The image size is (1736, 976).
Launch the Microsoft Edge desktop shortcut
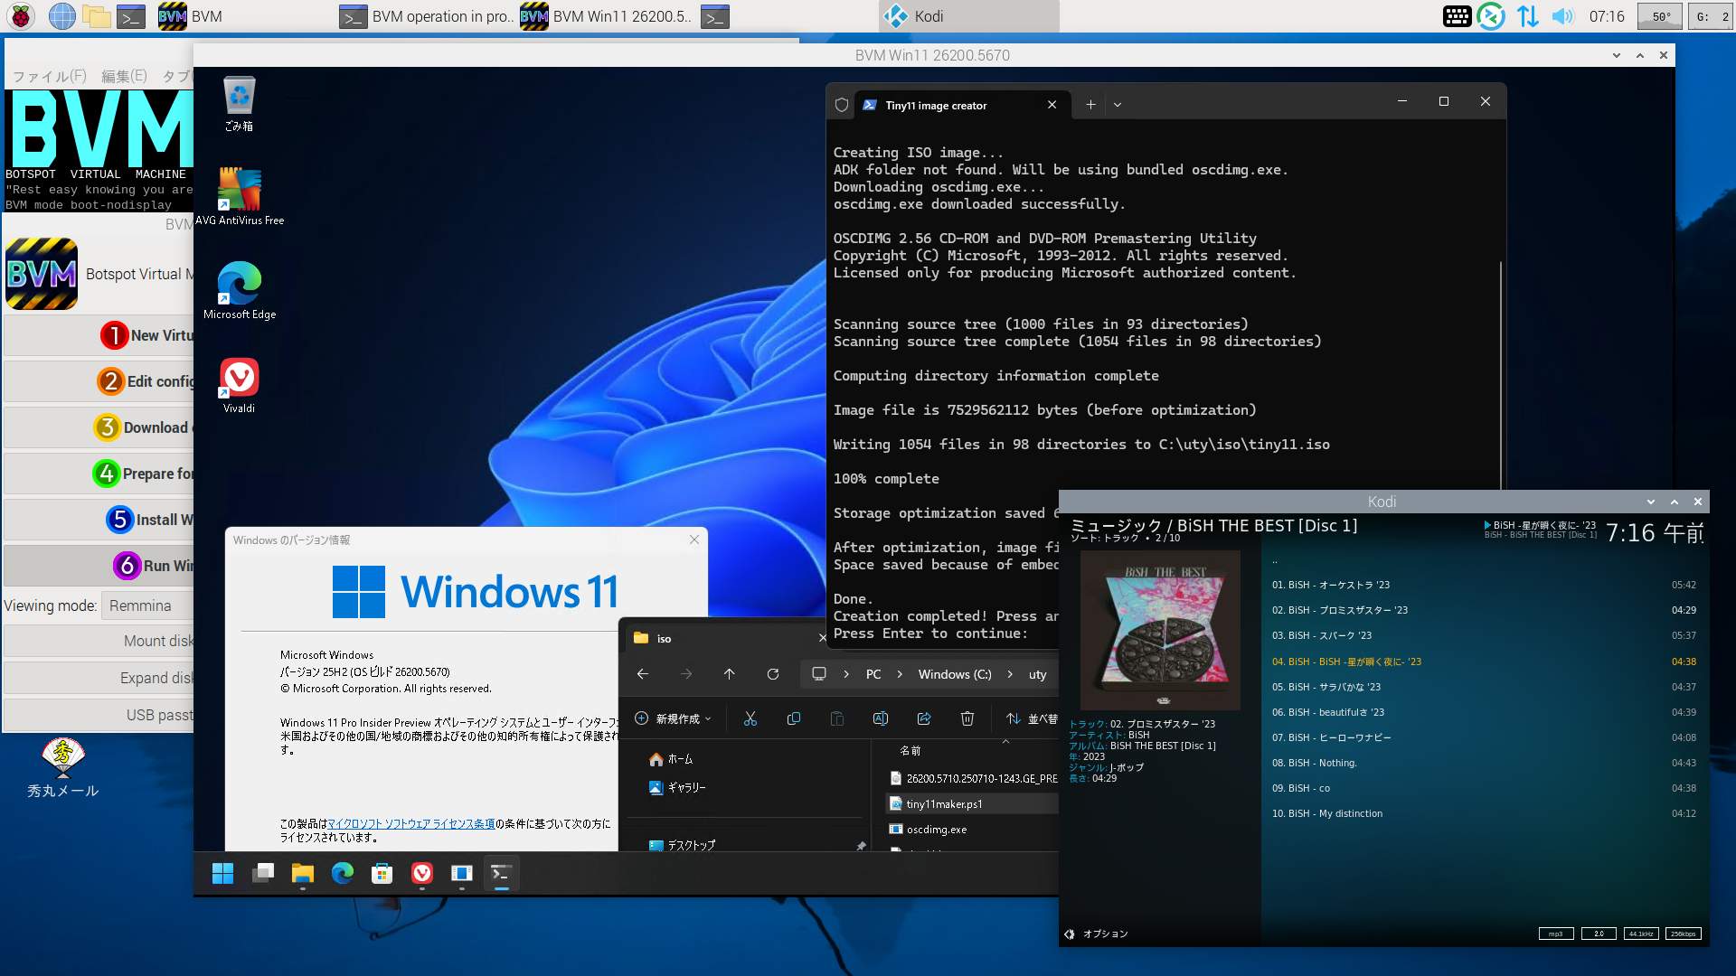[x=239, y=290]
